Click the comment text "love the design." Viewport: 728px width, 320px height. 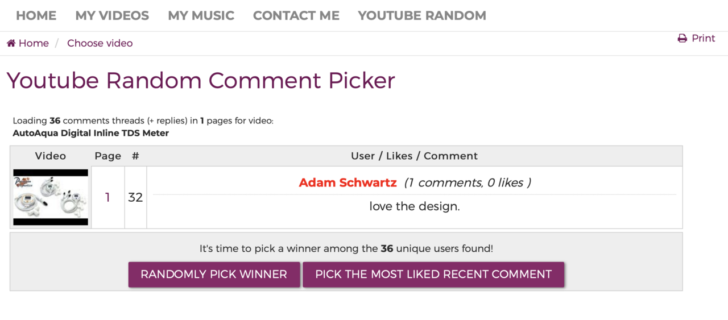[414, 206]
